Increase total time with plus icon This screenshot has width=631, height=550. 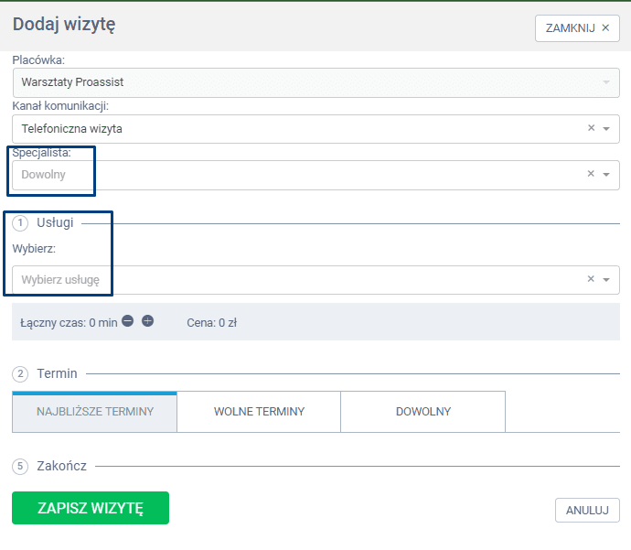pos(147,321)
